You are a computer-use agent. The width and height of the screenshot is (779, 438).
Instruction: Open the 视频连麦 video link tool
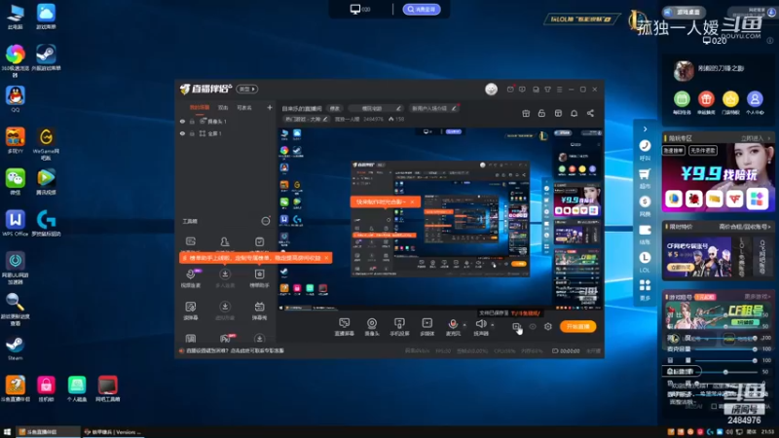[191, 278]
